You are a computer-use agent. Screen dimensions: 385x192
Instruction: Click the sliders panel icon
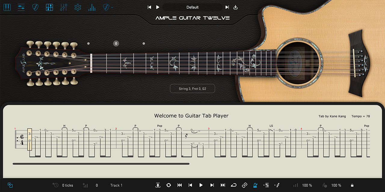(x=21, y=7)
